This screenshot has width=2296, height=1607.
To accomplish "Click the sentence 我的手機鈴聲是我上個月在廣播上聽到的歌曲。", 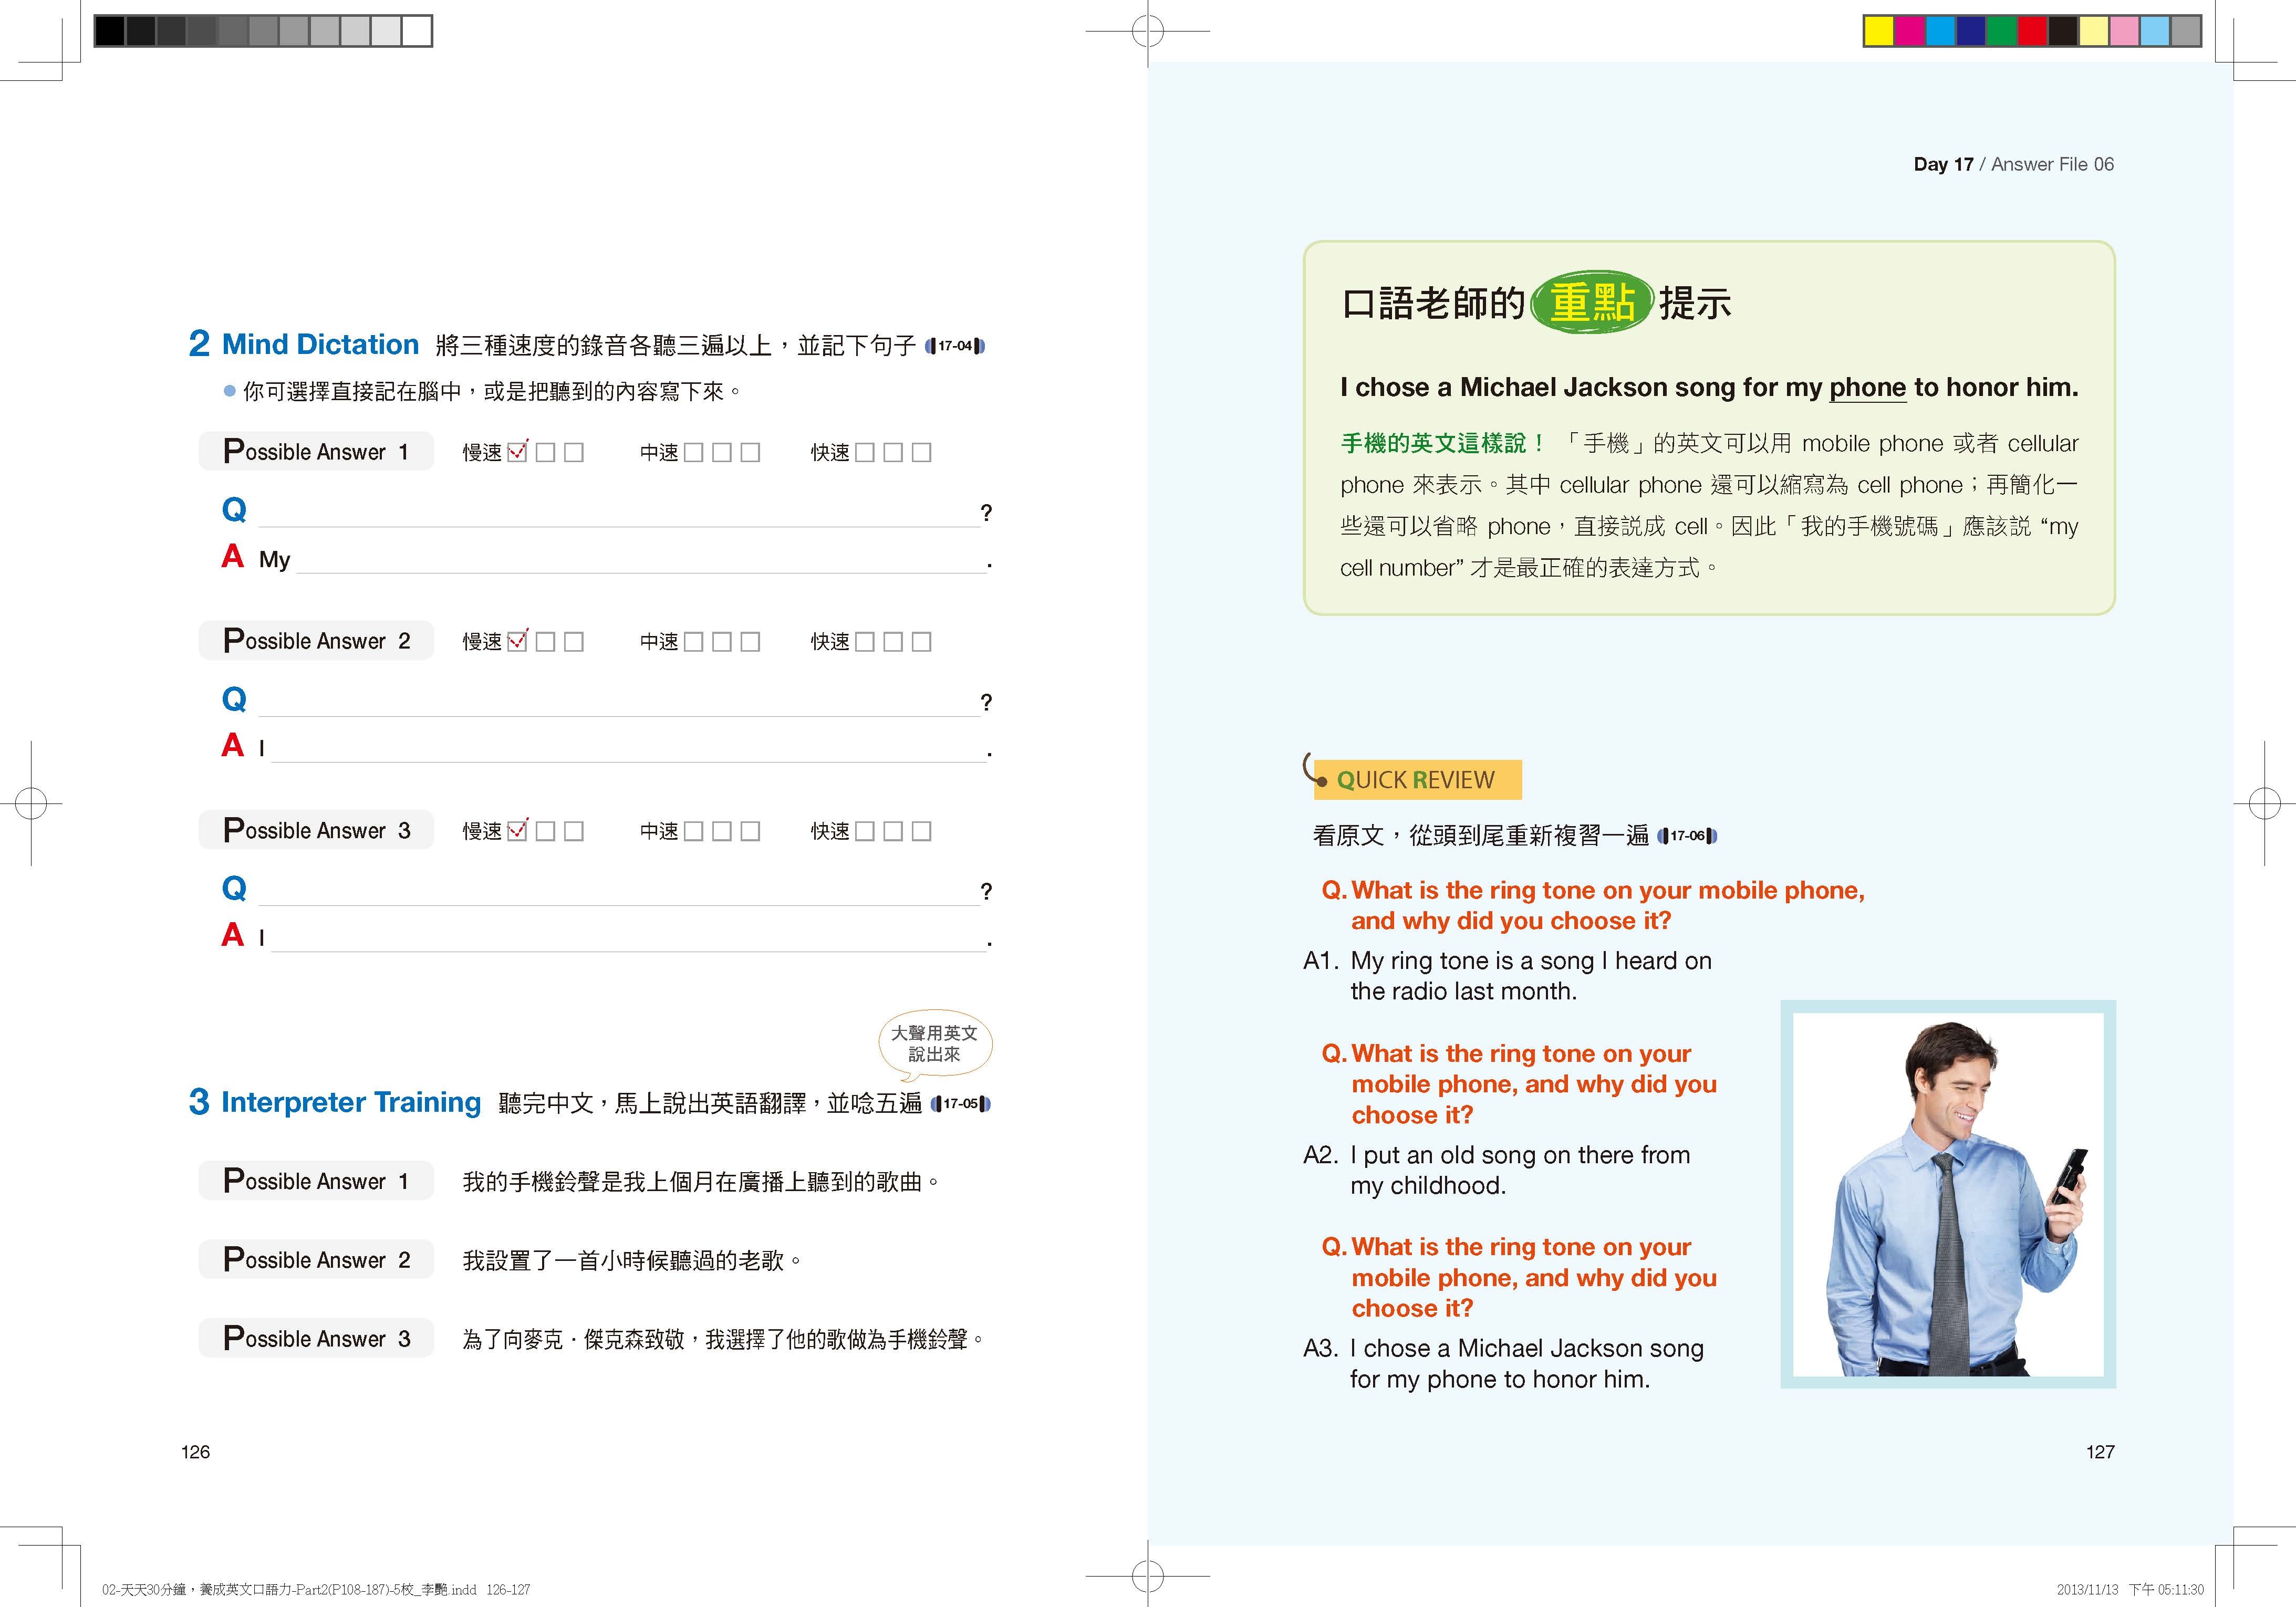I will (x=702, y=1182).
